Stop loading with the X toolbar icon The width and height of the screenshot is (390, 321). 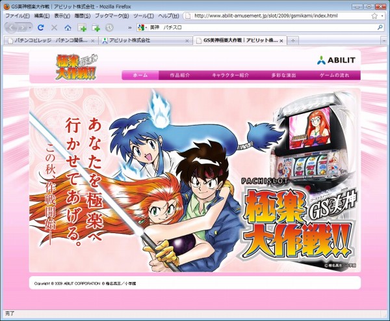coord(54,27)
